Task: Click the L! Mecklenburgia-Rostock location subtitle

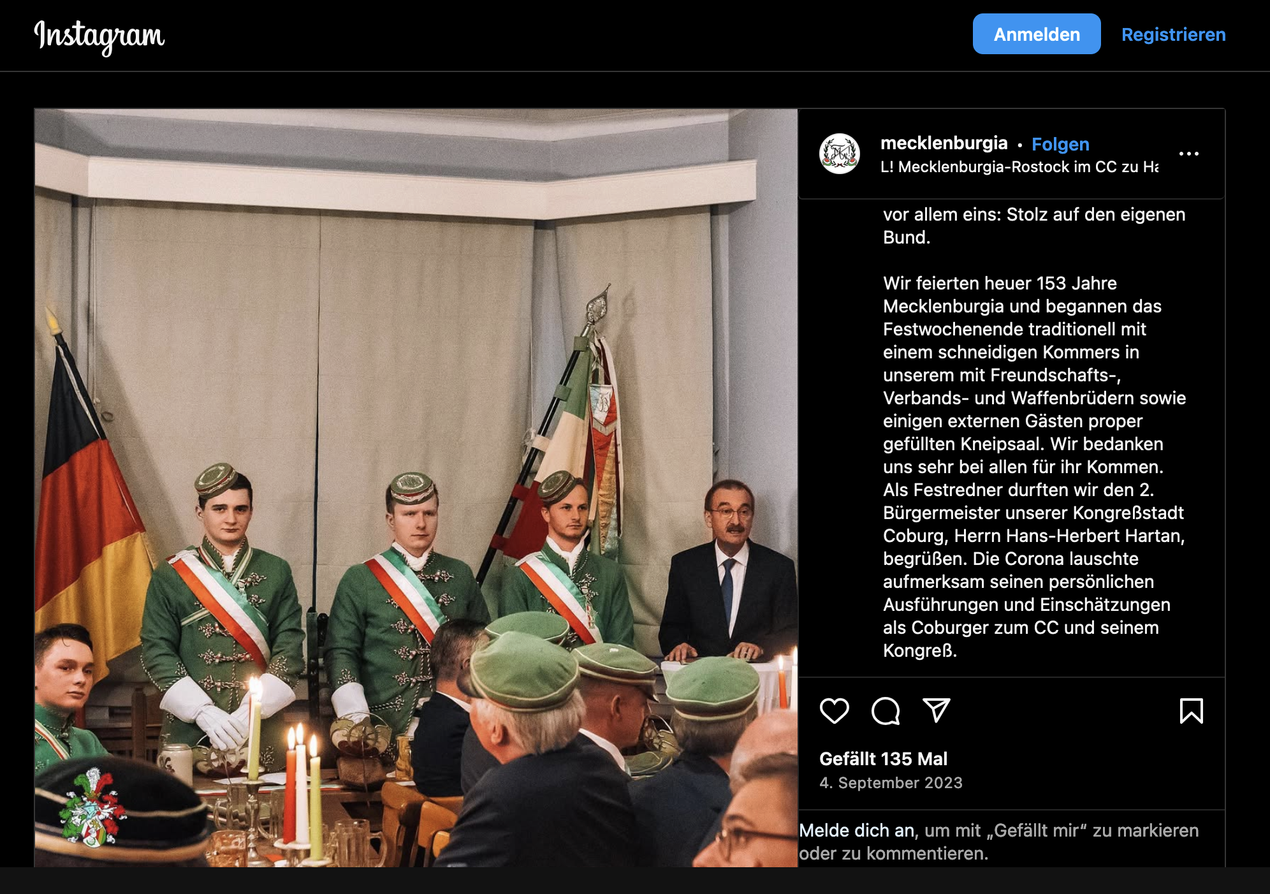Action: tap(1019, 167)
